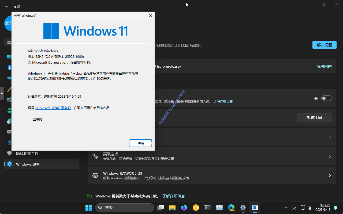
Task: Open the Windows Start button
Action: coord(88,208)
